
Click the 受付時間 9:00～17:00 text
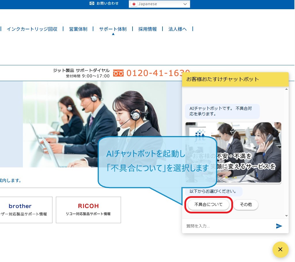[88, 76]
